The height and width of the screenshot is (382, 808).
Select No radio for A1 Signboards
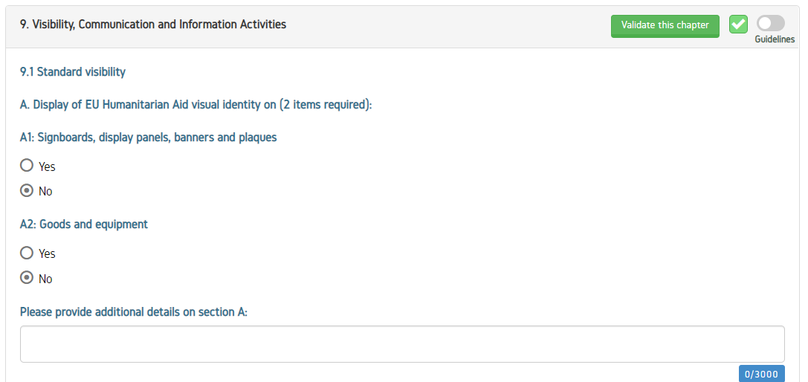pos(27,191)
